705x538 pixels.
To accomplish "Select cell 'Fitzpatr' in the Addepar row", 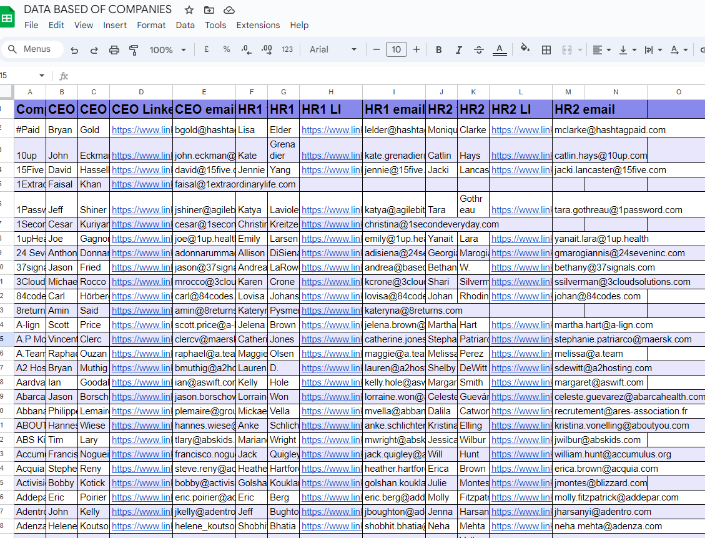I will [x=473, y=497].
